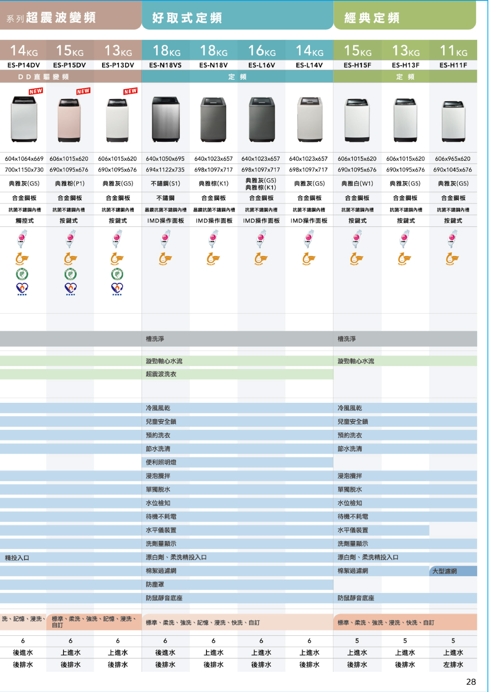Click the green eco-label icon under ES-P15DV
Image resolution: width=489 pixels, height=692 pixels.
pyautogui.click(x=70, y=274)
